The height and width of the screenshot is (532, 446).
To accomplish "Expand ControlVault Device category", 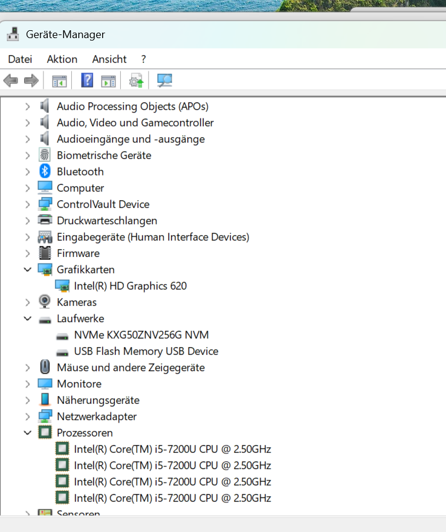I will click(x=27, y=204).
